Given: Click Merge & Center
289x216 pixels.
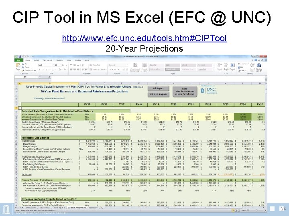Looking at the screenshot, I should 97,70.
